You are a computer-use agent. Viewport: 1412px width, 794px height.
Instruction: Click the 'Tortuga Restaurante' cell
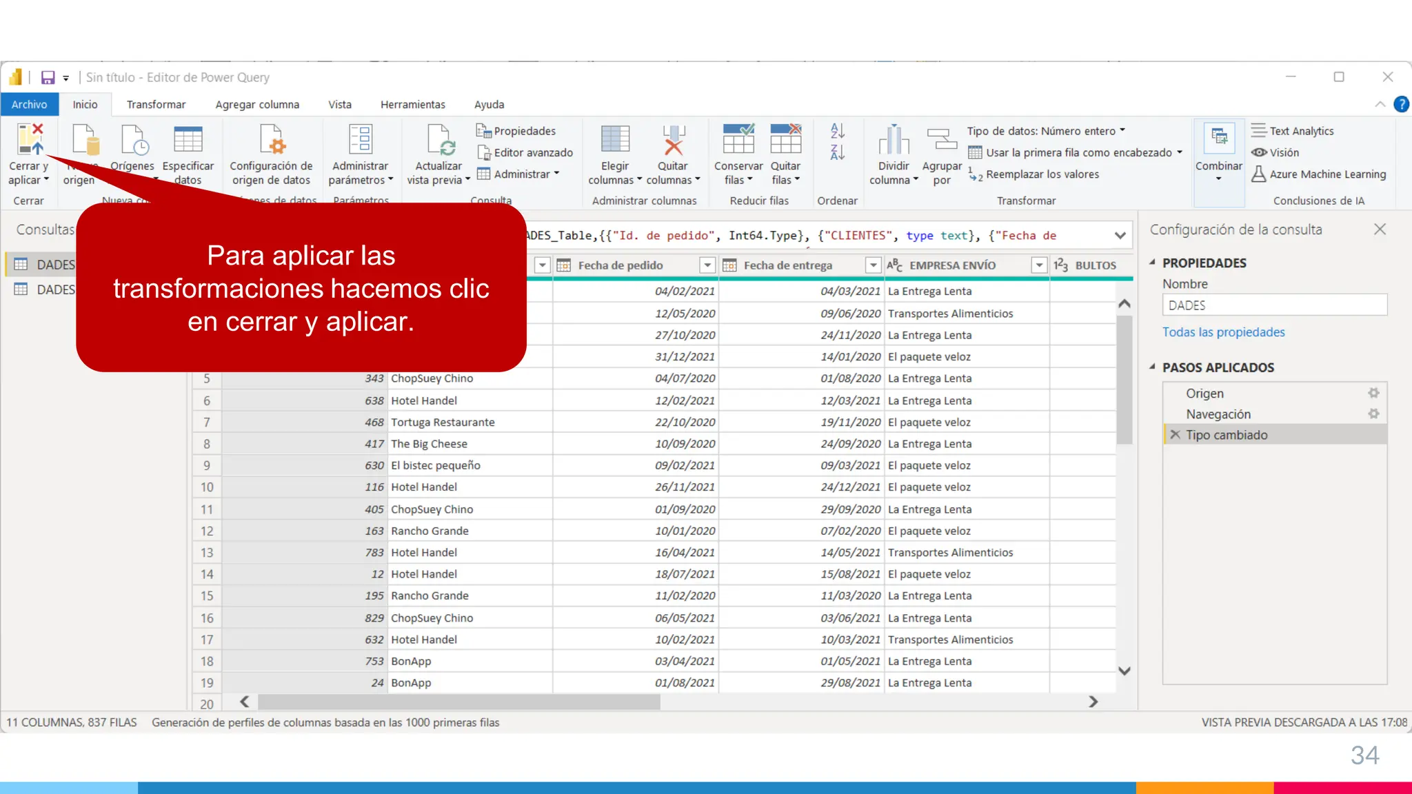tap(470, 422)
